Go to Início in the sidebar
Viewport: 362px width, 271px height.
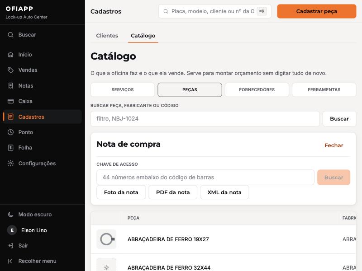click(42, 55)
